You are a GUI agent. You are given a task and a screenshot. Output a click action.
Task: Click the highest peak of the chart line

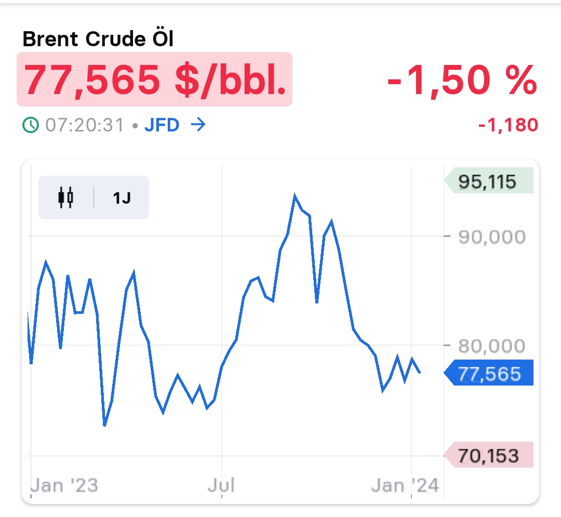click(x=295, y=196)
